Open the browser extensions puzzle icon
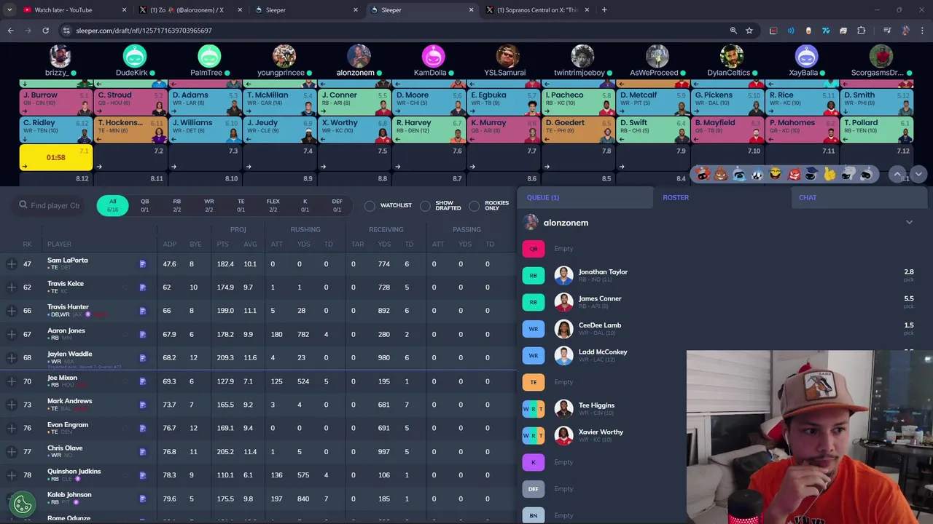 click(861, 31)
